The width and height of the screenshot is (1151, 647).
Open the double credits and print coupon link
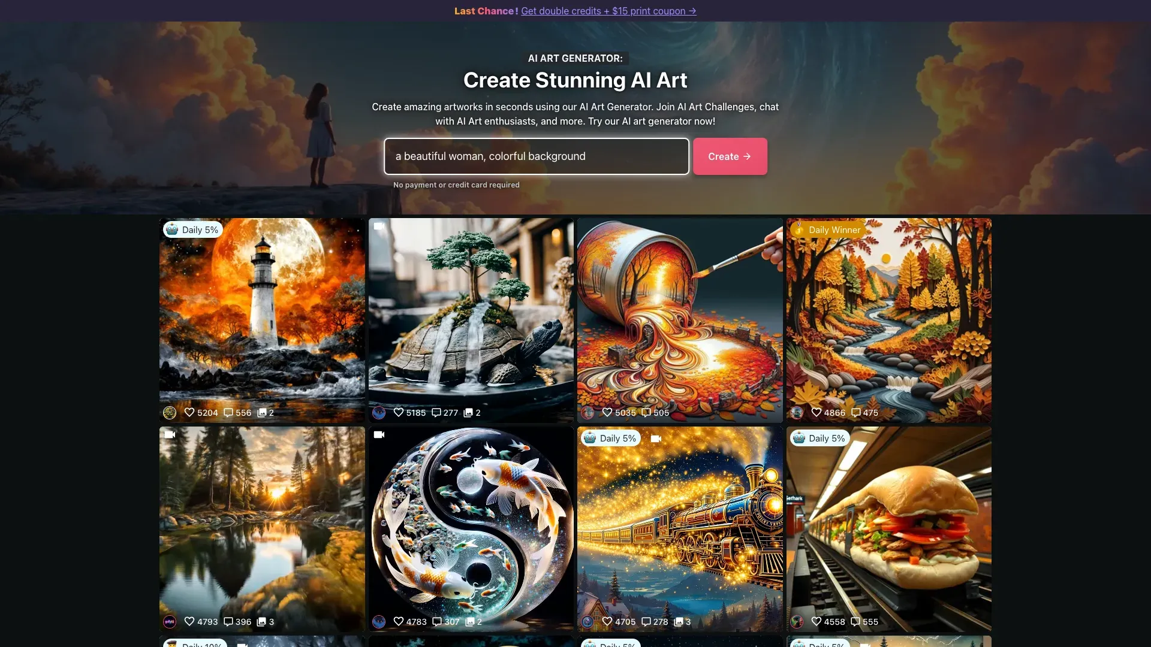click(x=608, y=11)
